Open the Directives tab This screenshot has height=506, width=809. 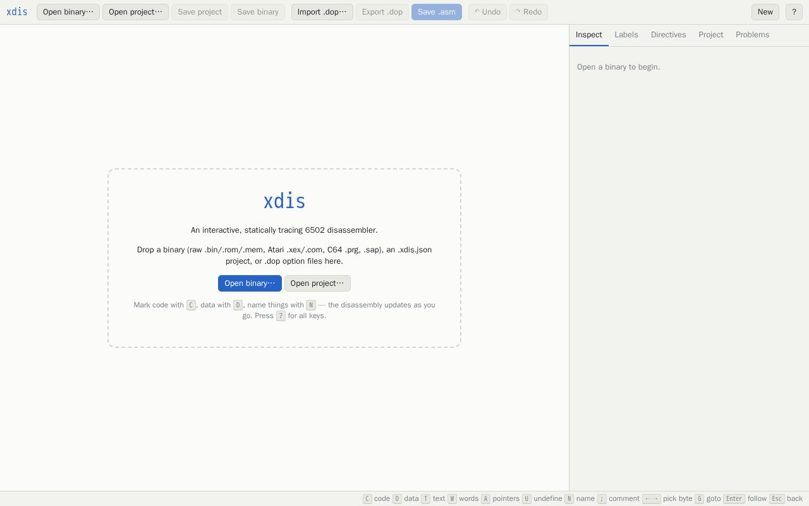point(669,35)
